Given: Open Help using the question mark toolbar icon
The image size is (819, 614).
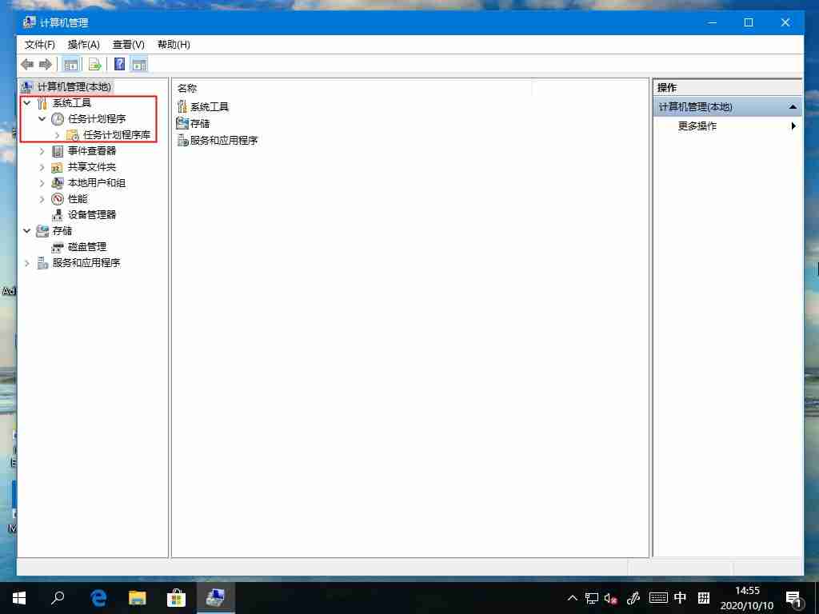Looking at the screenshot, I should click(x=118, y=64).
